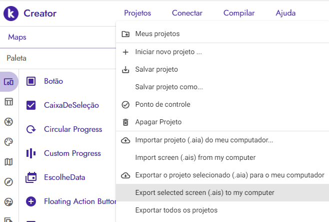Click the Maps project name link
Screen dimensions: 329x222
click(x=17, y=37)
